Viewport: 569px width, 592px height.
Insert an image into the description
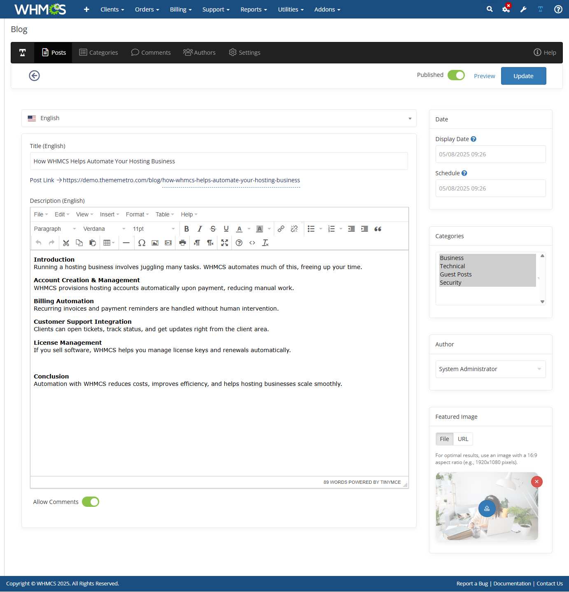155,243
